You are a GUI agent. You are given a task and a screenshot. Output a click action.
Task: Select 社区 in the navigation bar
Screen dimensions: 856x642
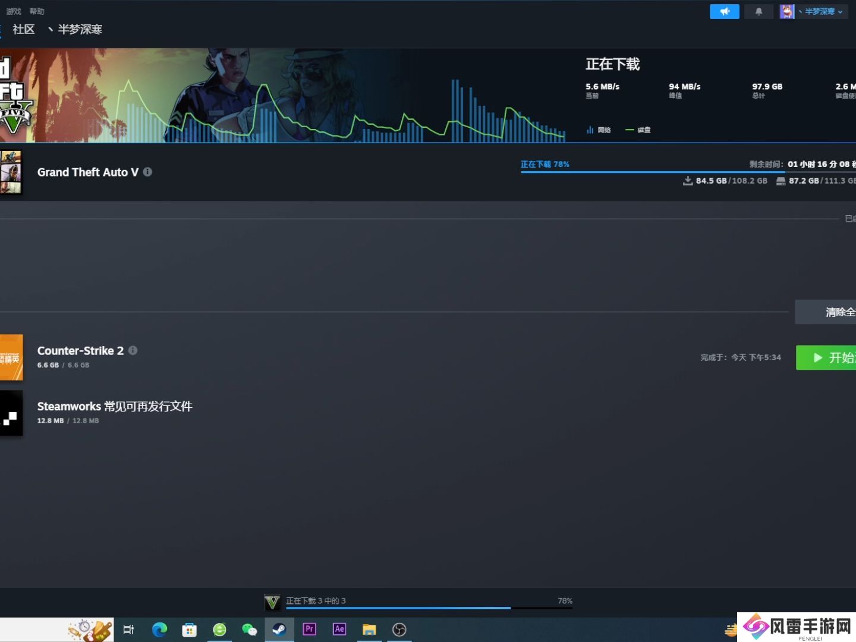[x=23, y=29]
